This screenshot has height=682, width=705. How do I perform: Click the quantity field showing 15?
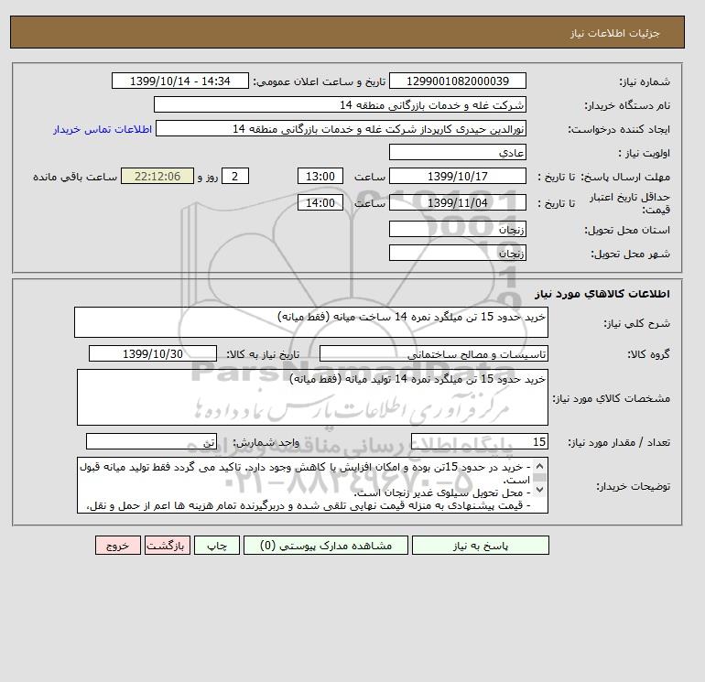tap(480, 441)
